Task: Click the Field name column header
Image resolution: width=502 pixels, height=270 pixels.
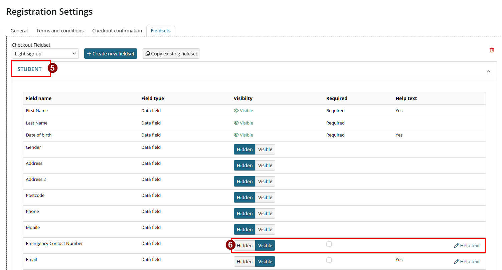Action: [39, 98]
